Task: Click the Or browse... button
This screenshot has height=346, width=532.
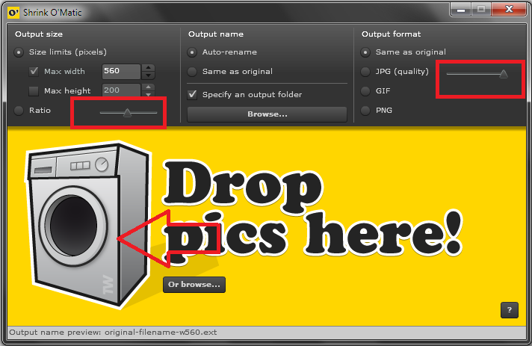Action: [194, 285]
